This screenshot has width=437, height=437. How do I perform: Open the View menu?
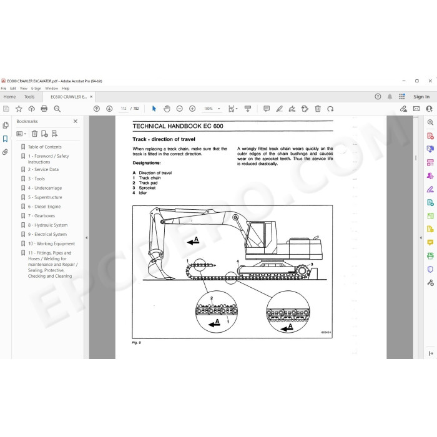24,89
